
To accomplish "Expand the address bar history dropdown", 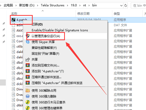I will [x=121, y=6].
